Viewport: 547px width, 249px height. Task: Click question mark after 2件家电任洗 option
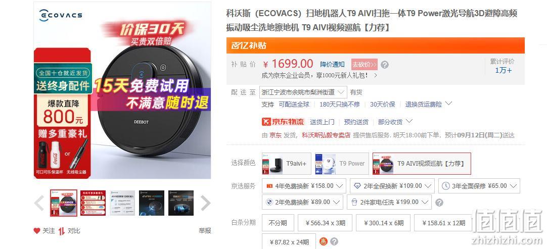(439, 203)
